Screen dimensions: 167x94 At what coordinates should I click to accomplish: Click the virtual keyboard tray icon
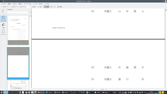126,92
